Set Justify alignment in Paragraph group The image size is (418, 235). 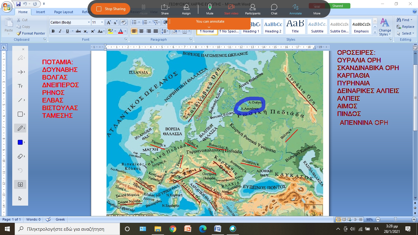pos(156,31)
